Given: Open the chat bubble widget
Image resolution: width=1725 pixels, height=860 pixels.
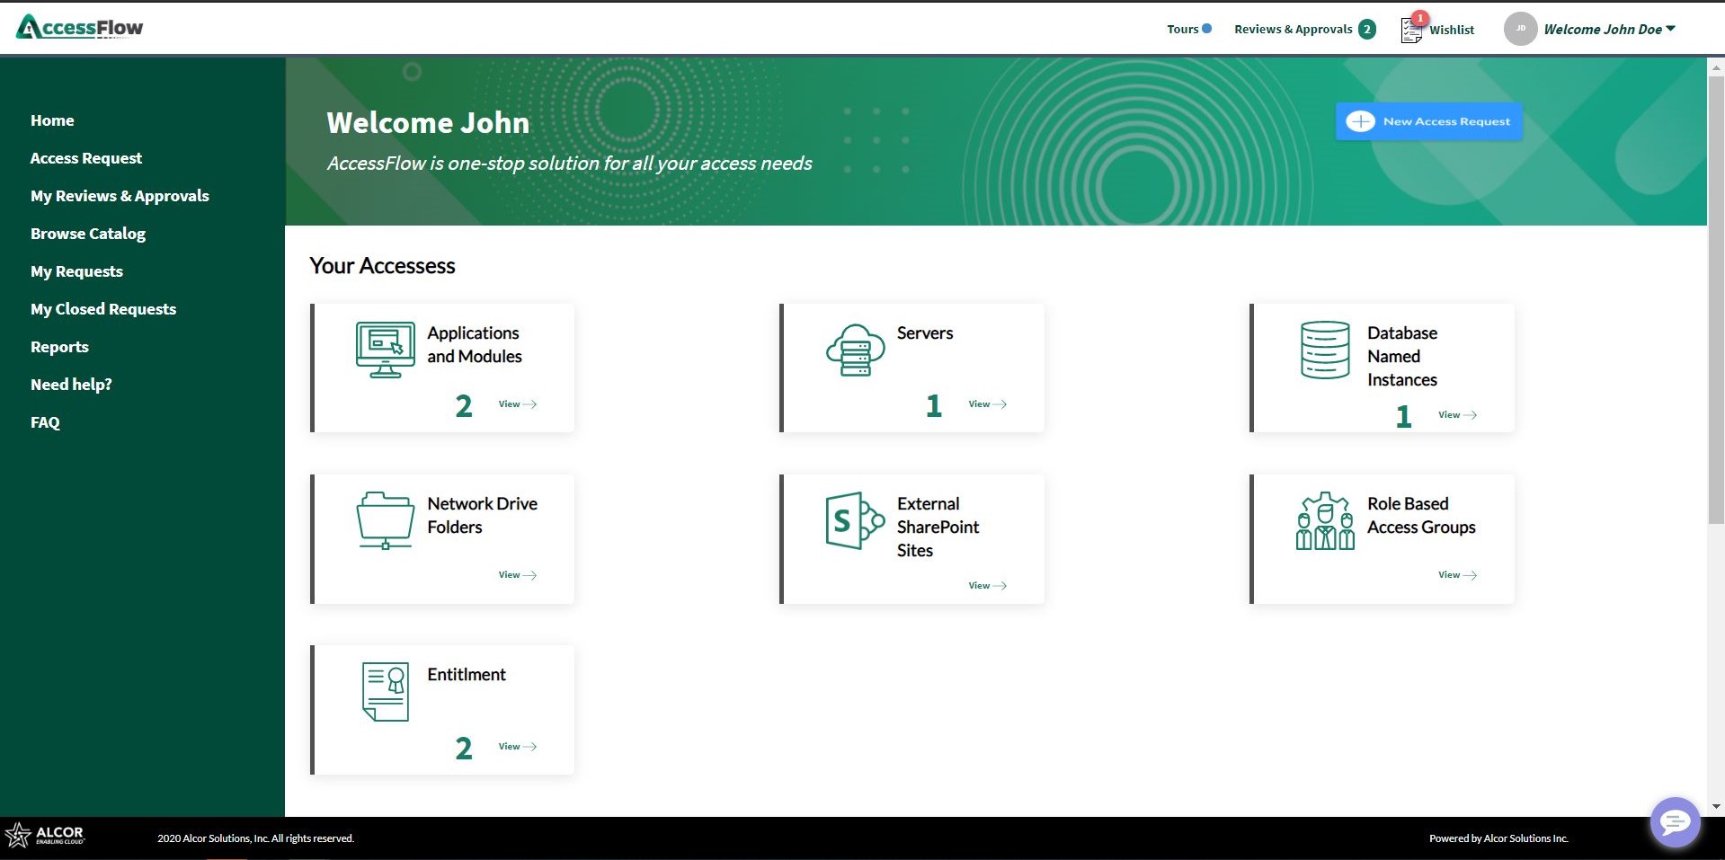Looking at the screenshot, I should click(1674, 821).
